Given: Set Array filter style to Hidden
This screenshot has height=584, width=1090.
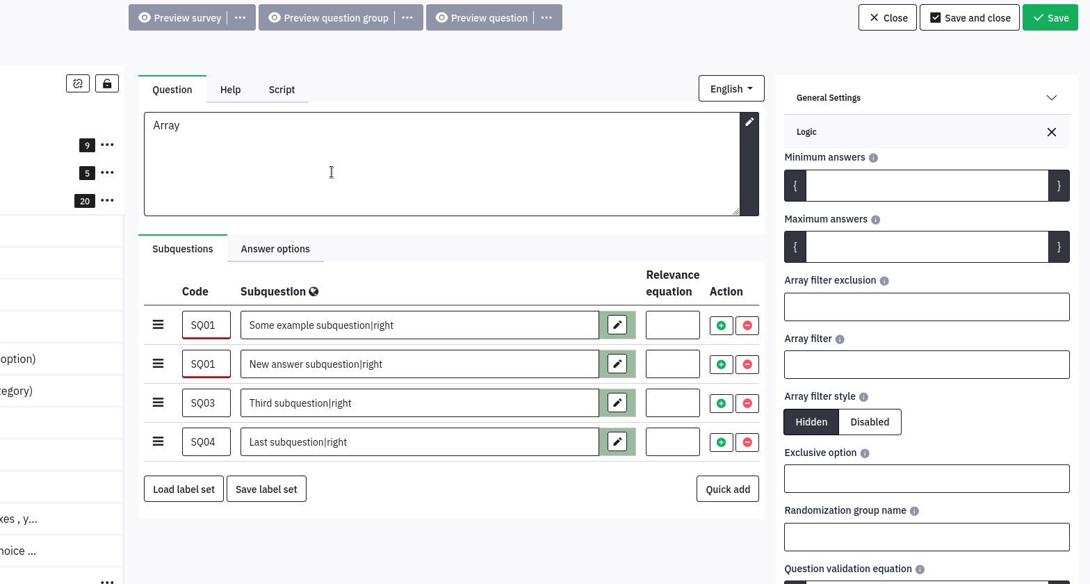Looking at the screenshot, I should pos(811,422).
